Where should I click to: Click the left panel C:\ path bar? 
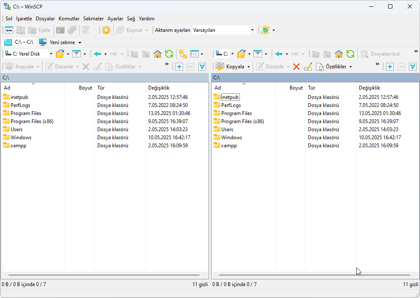click(x=105, y=78)
